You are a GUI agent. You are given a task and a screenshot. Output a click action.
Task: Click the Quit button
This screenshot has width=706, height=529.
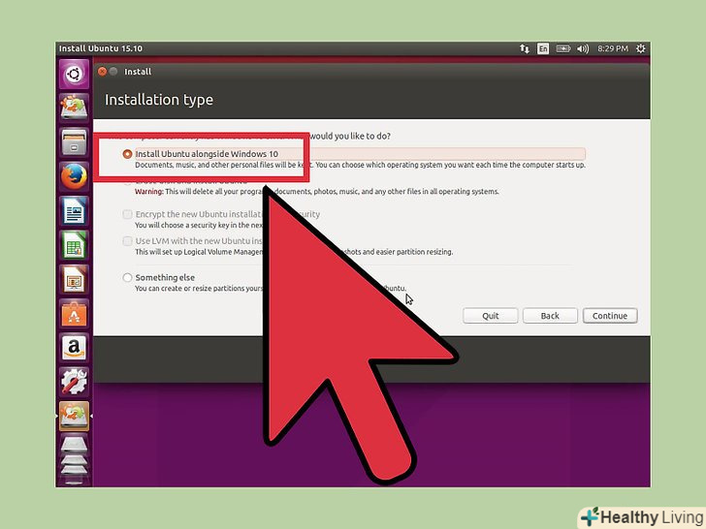491,316
